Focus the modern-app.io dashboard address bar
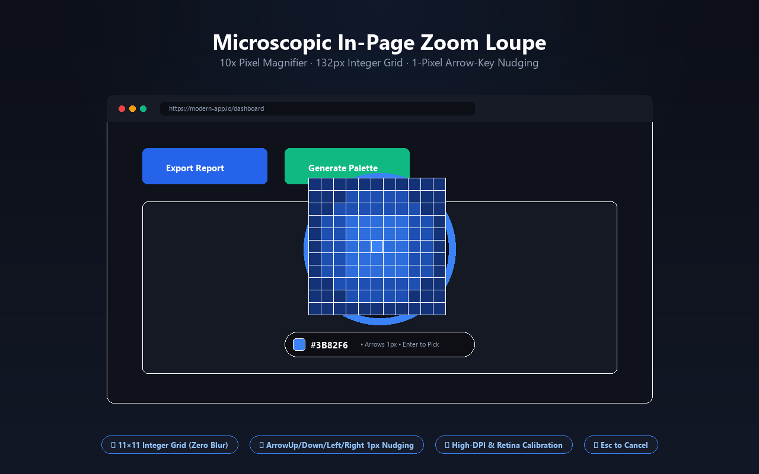 [x=317, y=109]
